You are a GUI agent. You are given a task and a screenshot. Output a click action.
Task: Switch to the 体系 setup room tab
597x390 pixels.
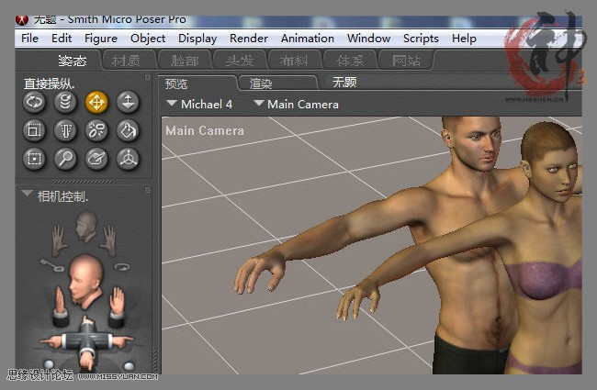click(x=350, y=61)
